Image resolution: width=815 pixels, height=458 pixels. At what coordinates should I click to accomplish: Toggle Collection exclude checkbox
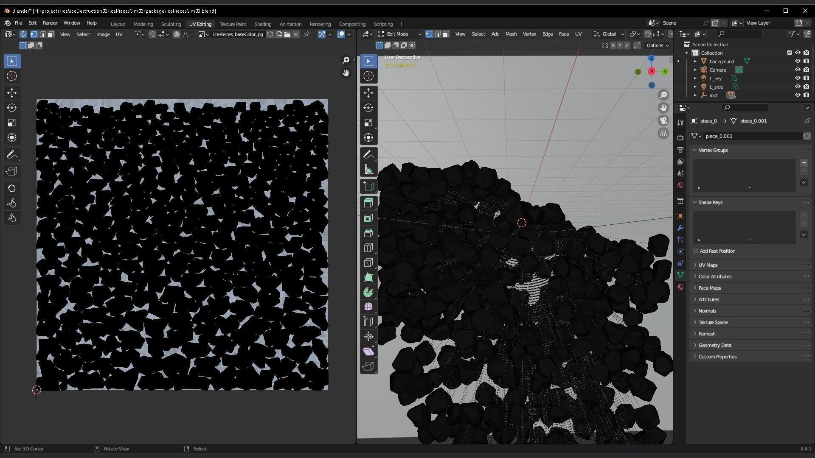point(790,53)
